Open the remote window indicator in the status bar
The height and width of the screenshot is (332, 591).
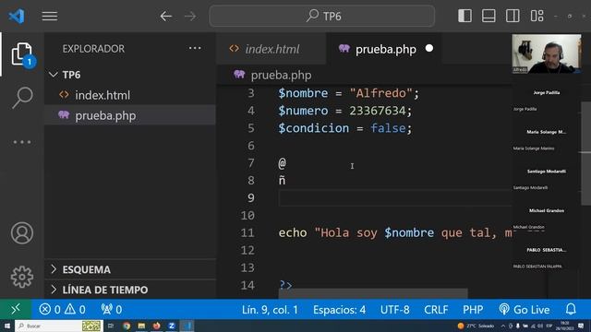tap(16, 310)
